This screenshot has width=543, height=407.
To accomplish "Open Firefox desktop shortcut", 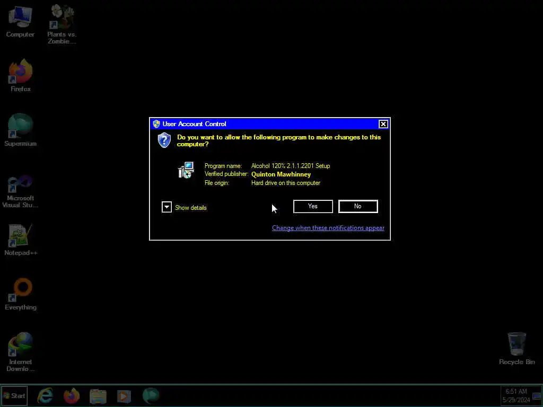I will coord(21,75).
